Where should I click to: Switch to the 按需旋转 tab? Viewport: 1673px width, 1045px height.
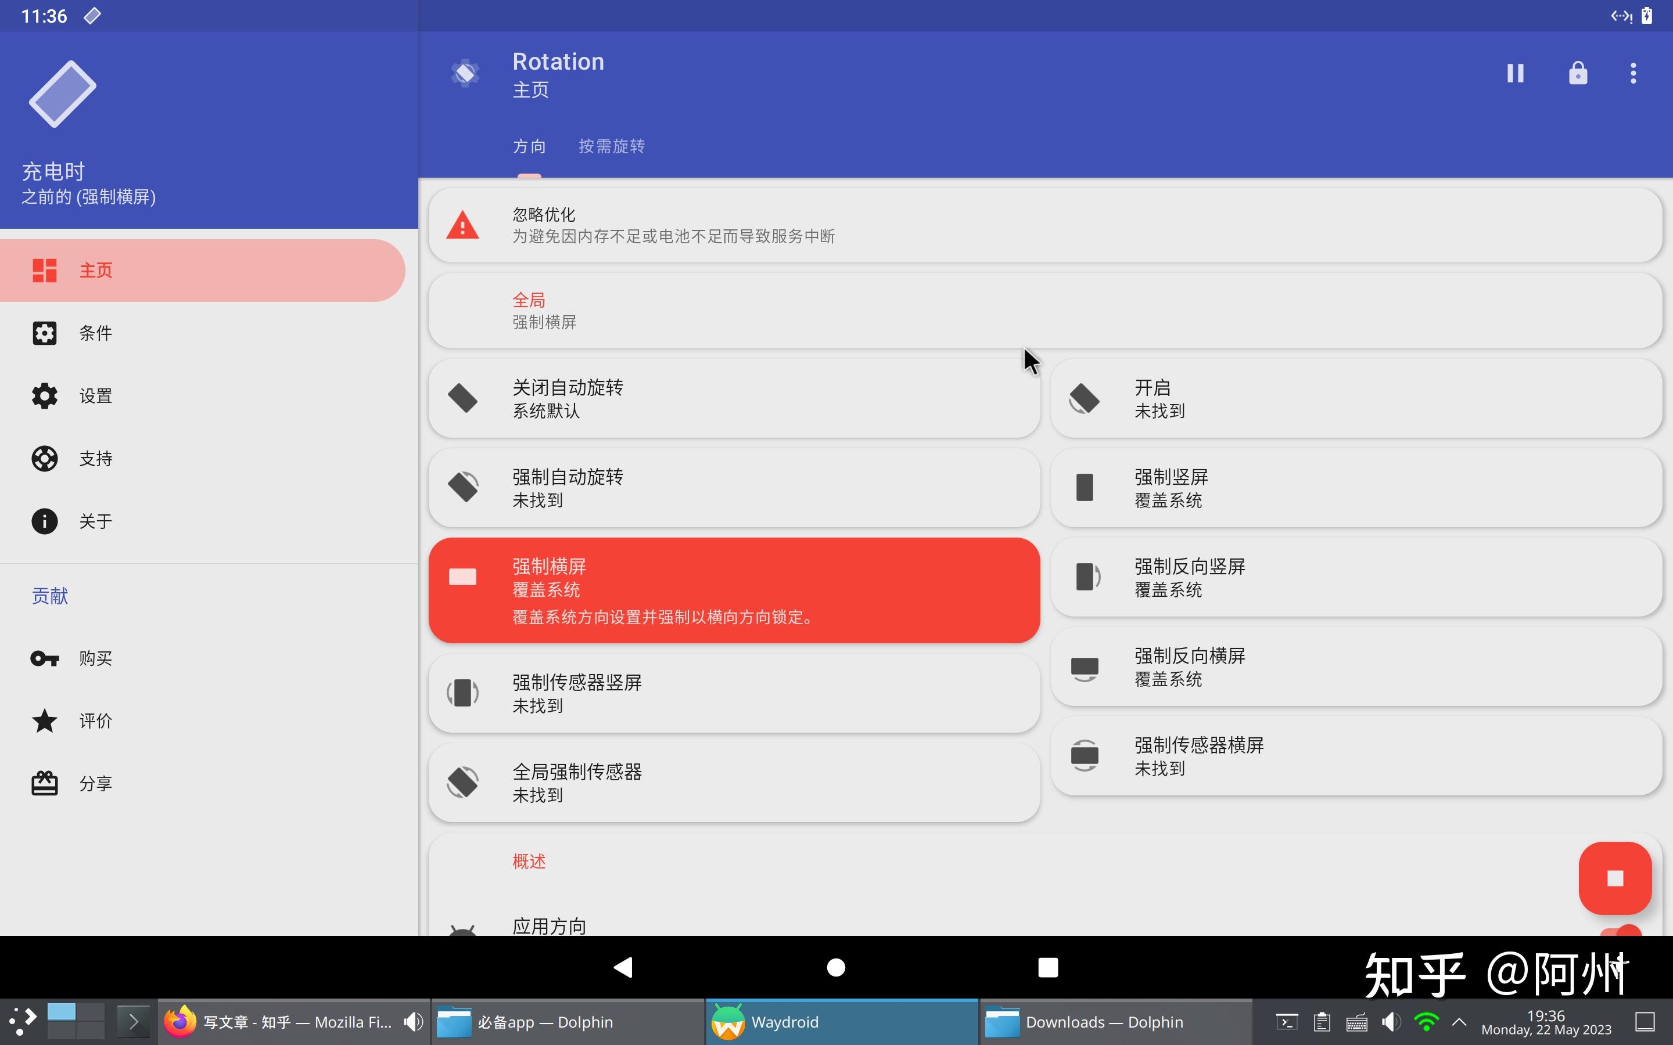click(x=611, y=146)
